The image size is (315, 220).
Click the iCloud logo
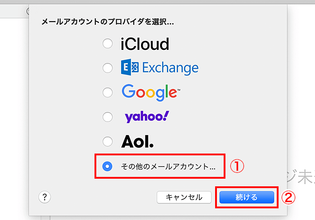pos(144,44)
